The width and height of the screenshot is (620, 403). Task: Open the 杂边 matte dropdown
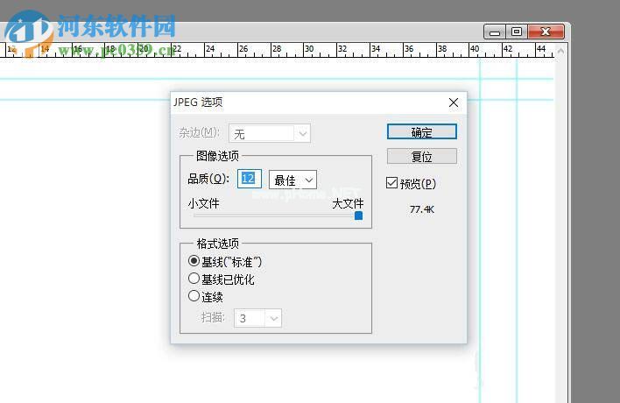[270, 134]
